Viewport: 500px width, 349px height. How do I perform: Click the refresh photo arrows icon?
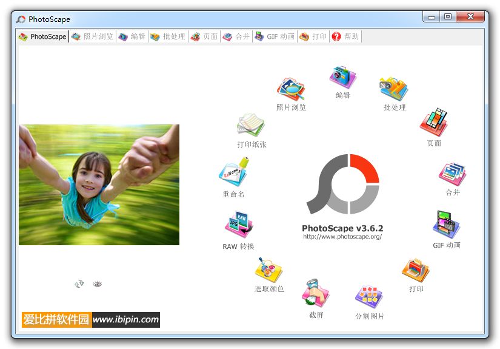click(79, 284)
